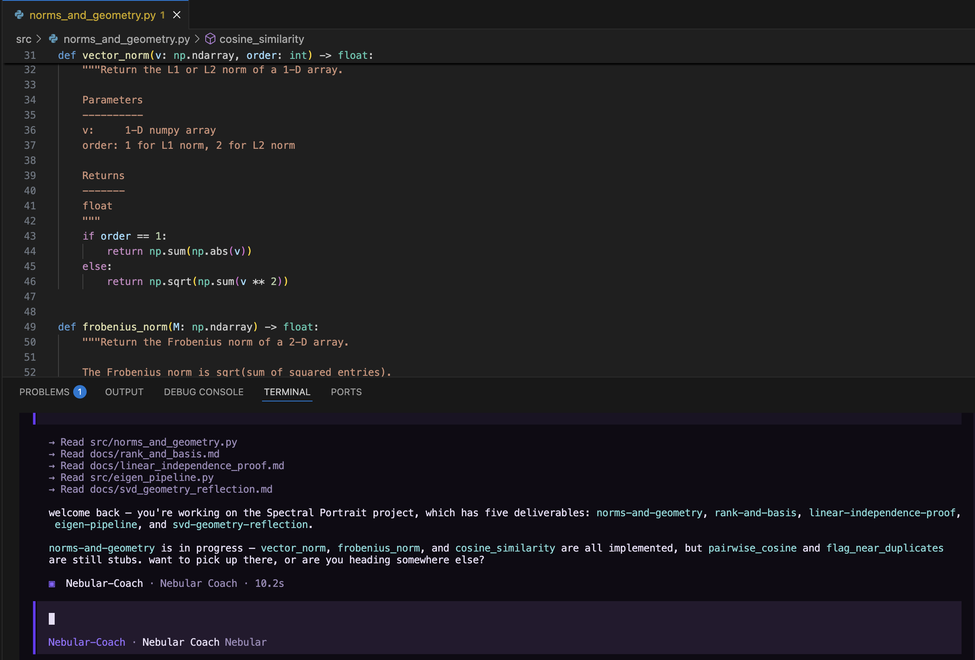The image size is (975, 660).
Task: Click the purple square icon before Nebular-Coach
Action: pos(52,584)
